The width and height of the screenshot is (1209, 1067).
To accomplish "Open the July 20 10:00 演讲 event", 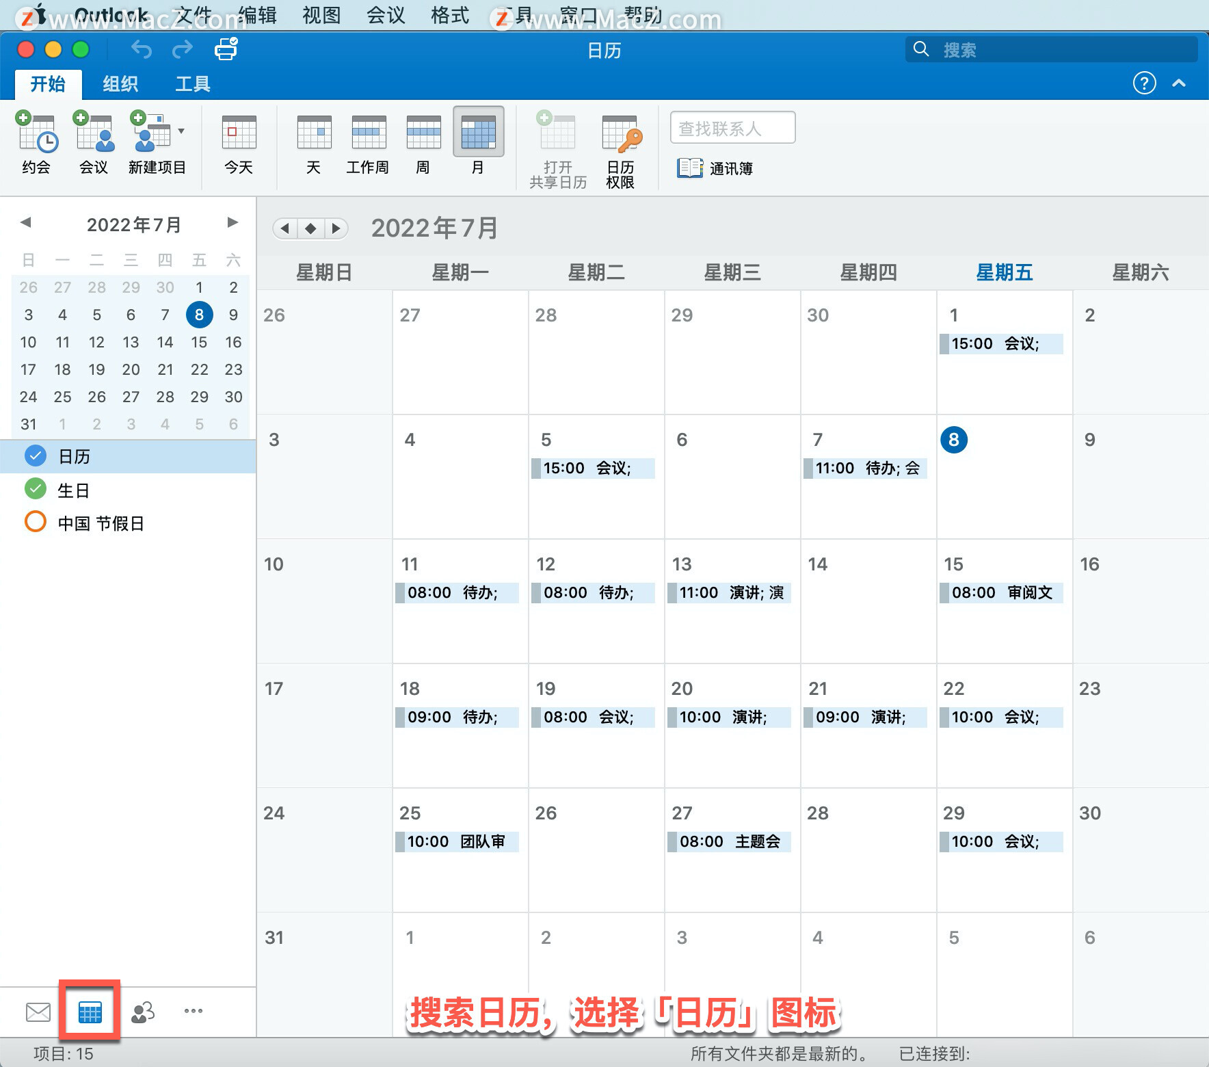I will tap(729, 717).
